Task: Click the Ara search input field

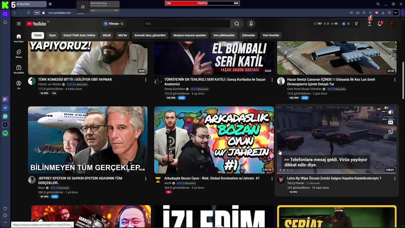Action: pos(186,24)
